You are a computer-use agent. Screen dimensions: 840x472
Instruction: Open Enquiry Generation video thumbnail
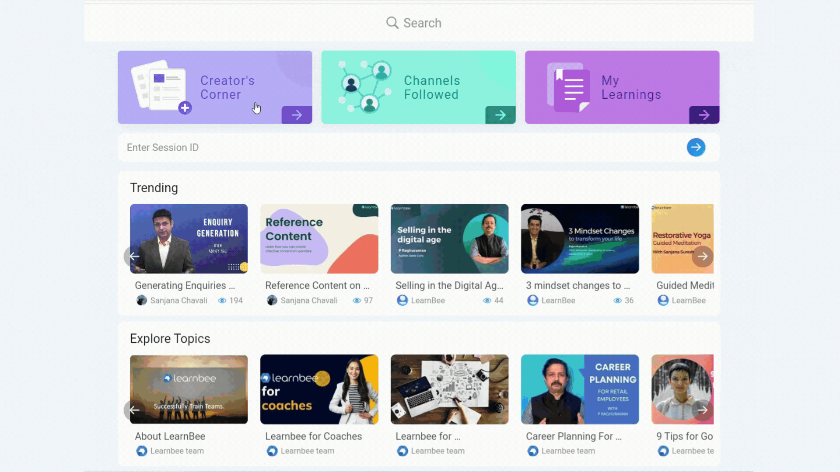pyautogui.click(x=189, y=239)
